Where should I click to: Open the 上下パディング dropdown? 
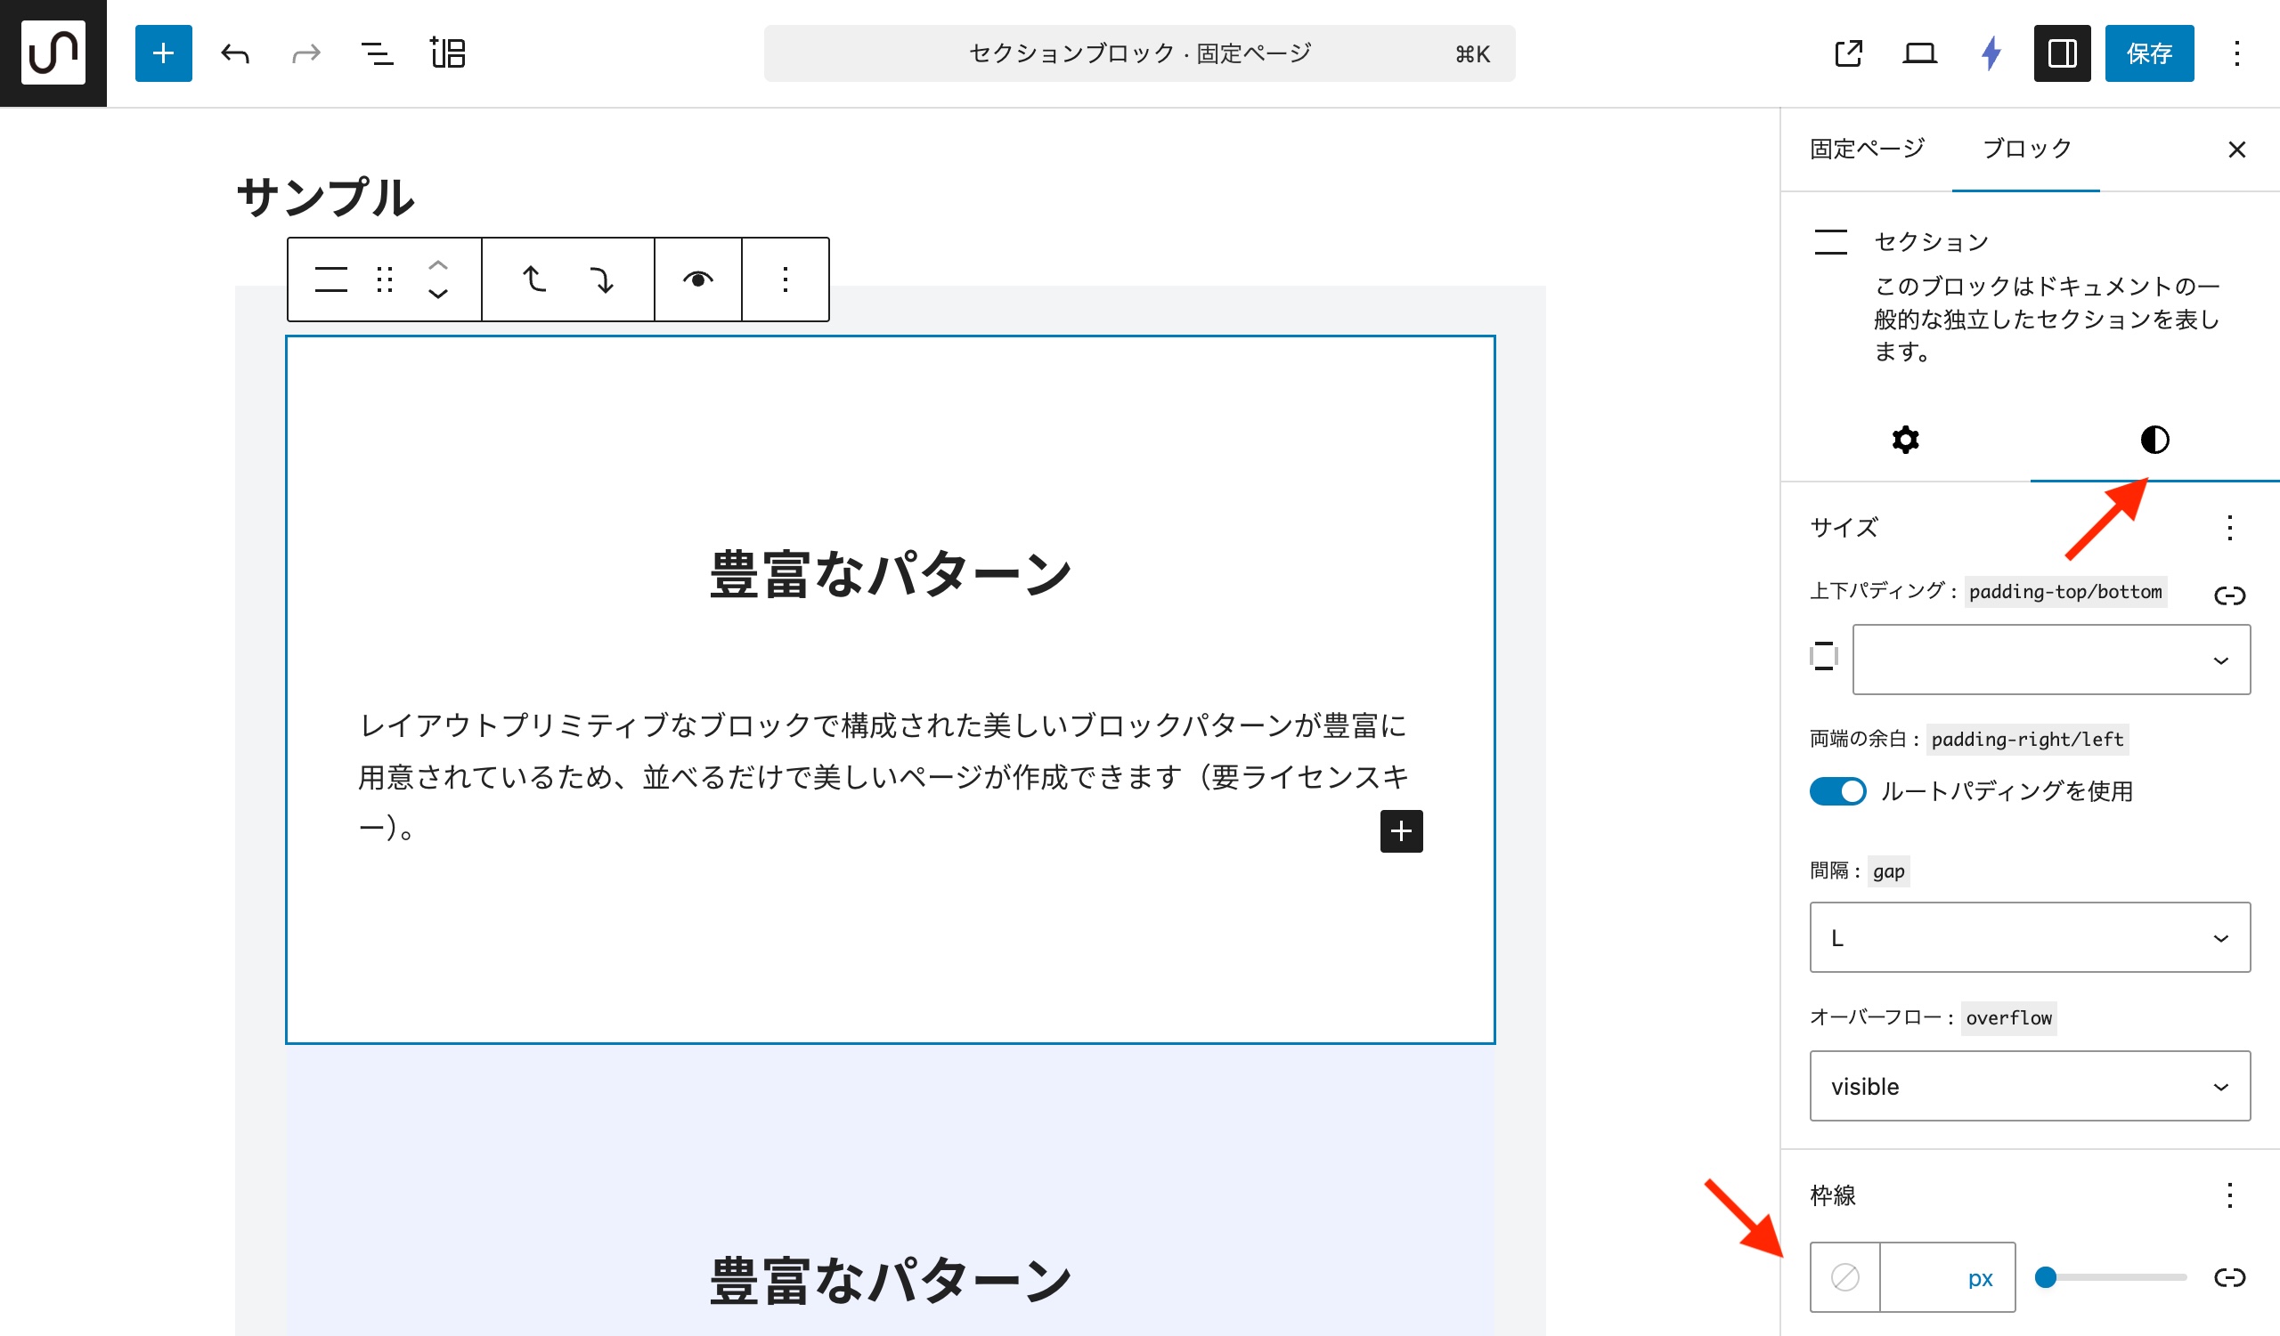(x=2050, y=660)
